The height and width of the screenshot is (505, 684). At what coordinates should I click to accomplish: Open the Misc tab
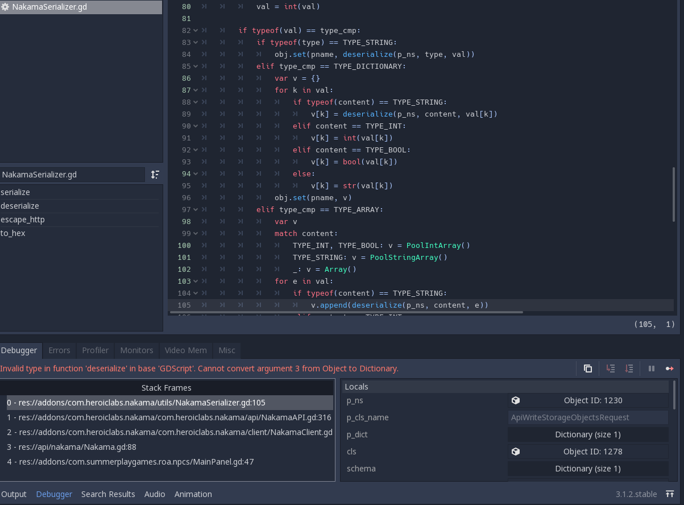point(227,350)
